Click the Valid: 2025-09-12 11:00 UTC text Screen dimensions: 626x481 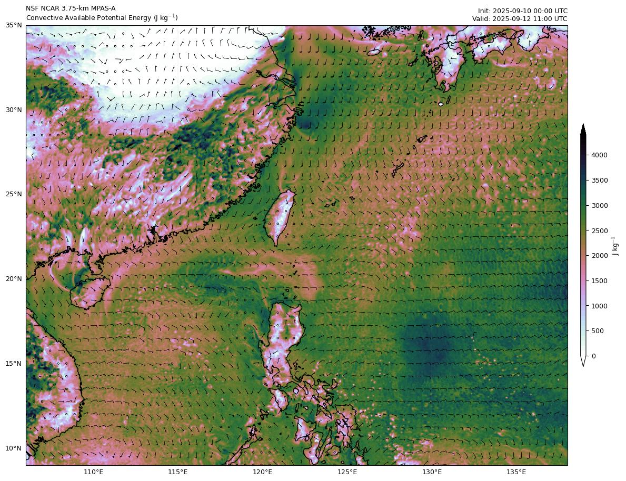(x=519, y=18)
